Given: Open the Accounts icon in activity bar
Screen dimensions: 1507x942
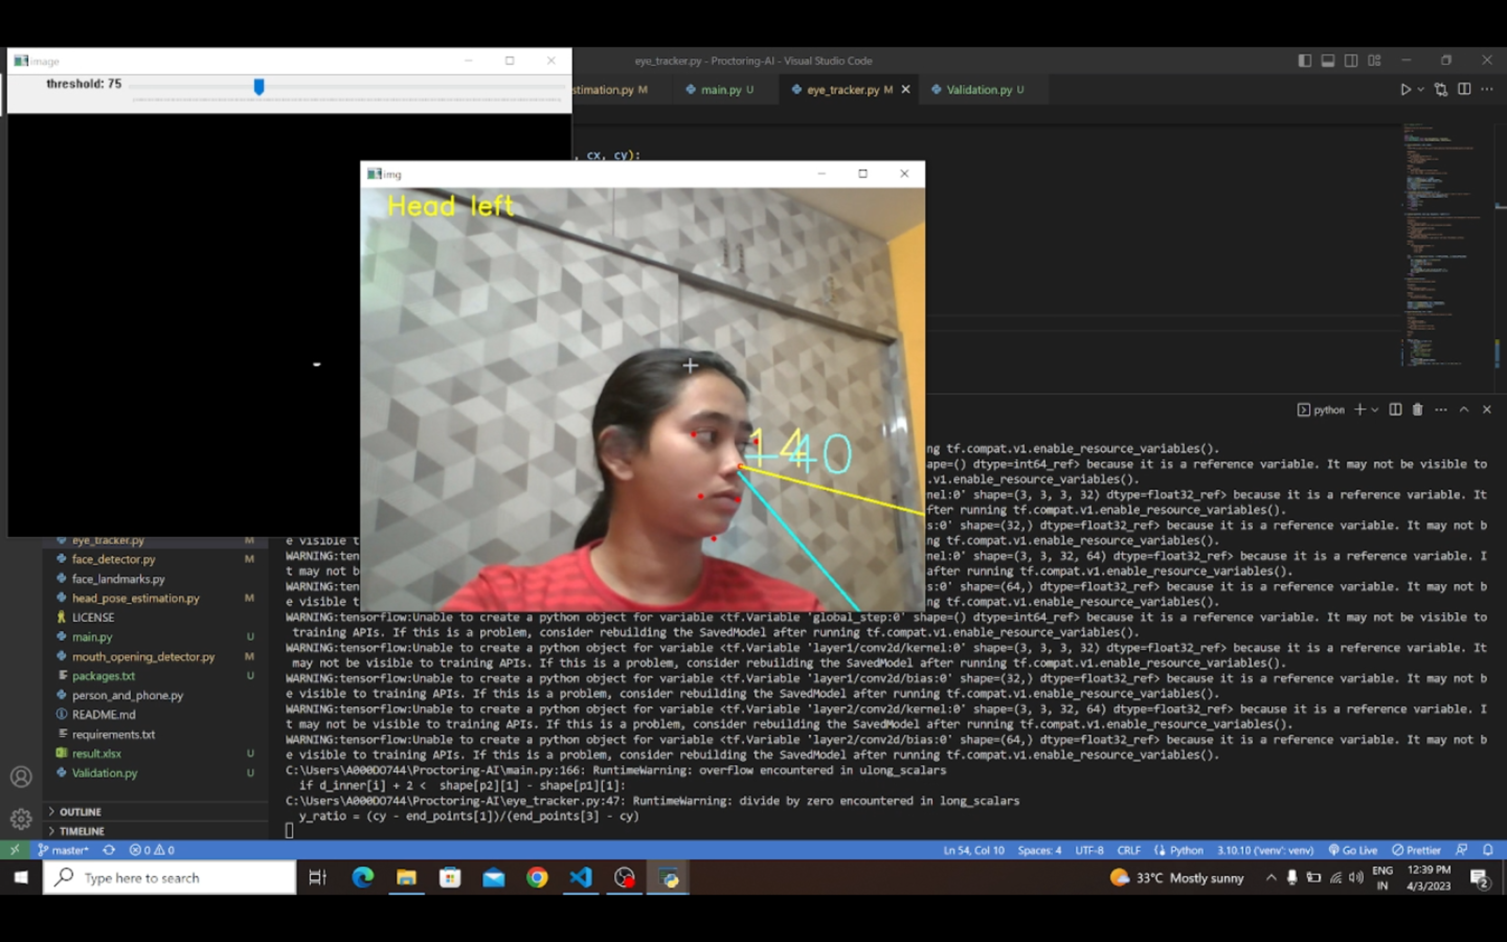Looking at the screenshot, I should click(21, 776).
